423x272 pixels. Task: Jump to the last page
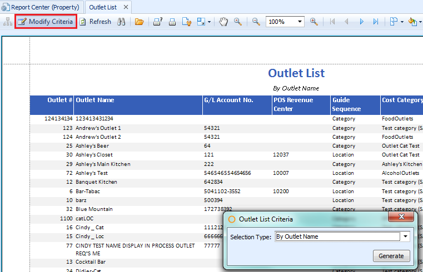[x=376, y=22]
